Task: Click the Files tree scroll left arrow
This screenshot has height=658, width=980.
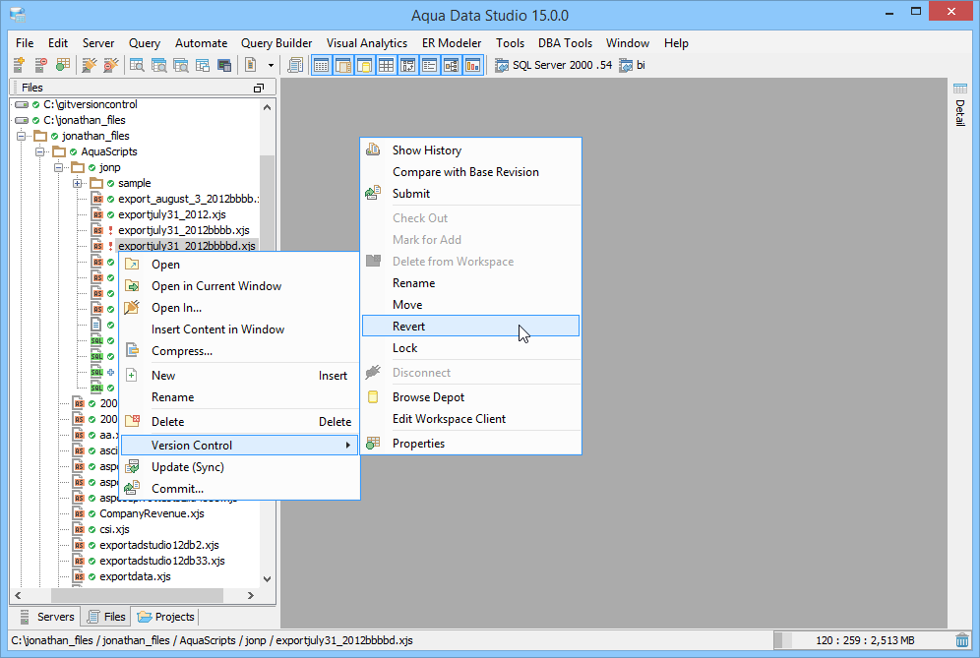Action: click(18, 595)
